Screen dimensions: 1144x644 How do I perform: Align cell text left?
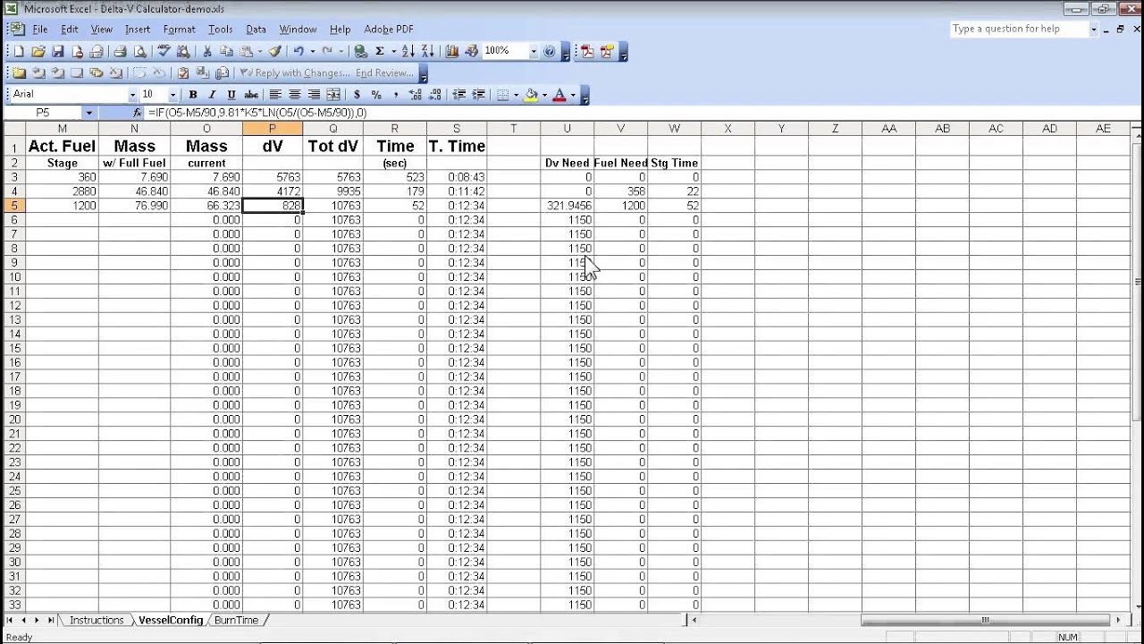pyautogui.click(x=275, y=95)
